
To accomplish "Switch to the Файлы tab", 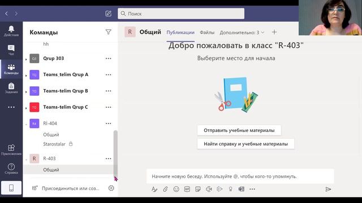I will tap(207, 33).
